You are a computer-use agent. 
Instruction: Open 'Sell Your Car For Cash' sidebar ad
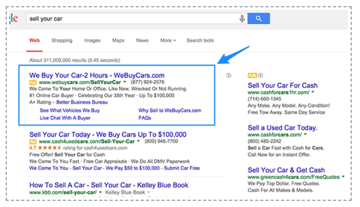coord(282,85)
